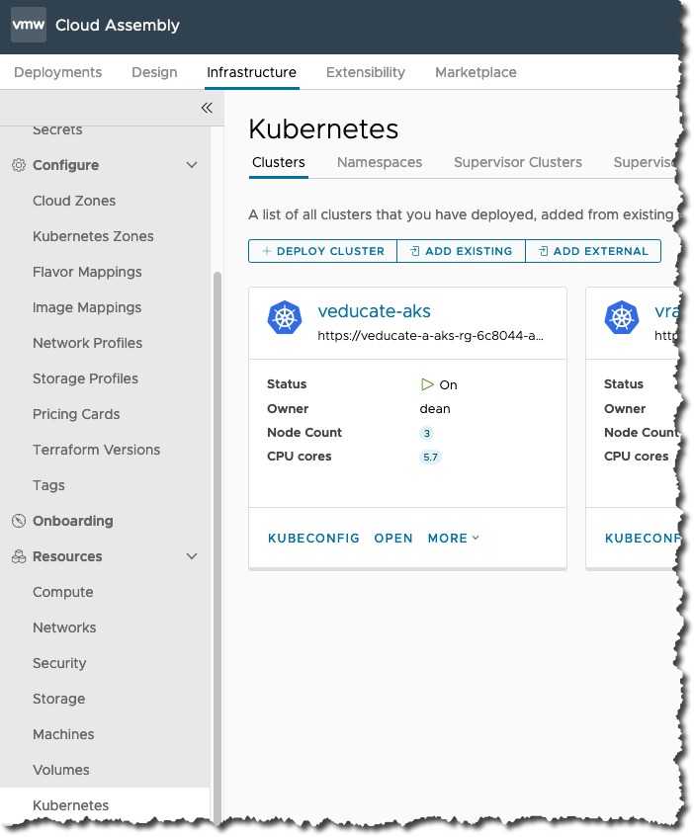
Task: Click the Onboarding compass icon
Action: (19, 521)
